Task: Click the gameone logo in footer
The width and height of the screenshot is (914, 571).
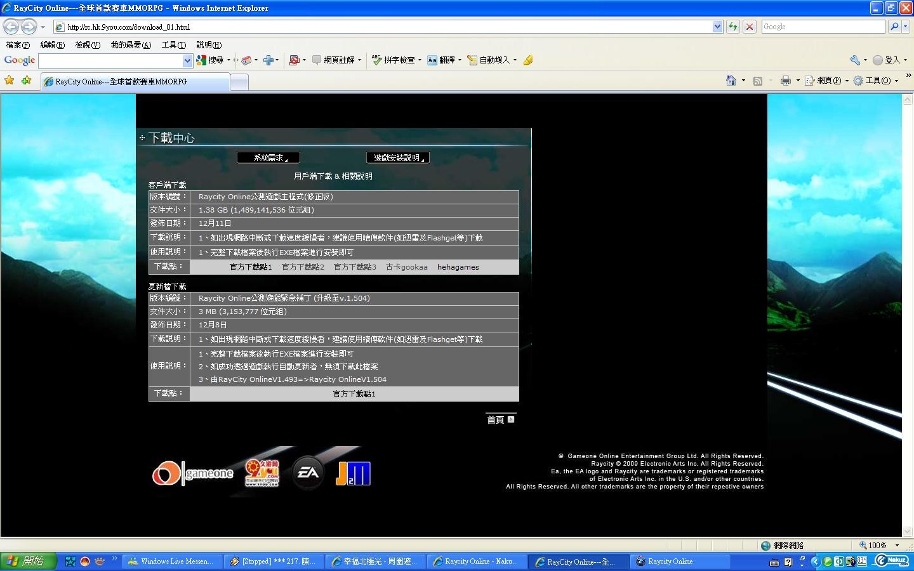Action: pyautogui.click(x=193, y=473)
